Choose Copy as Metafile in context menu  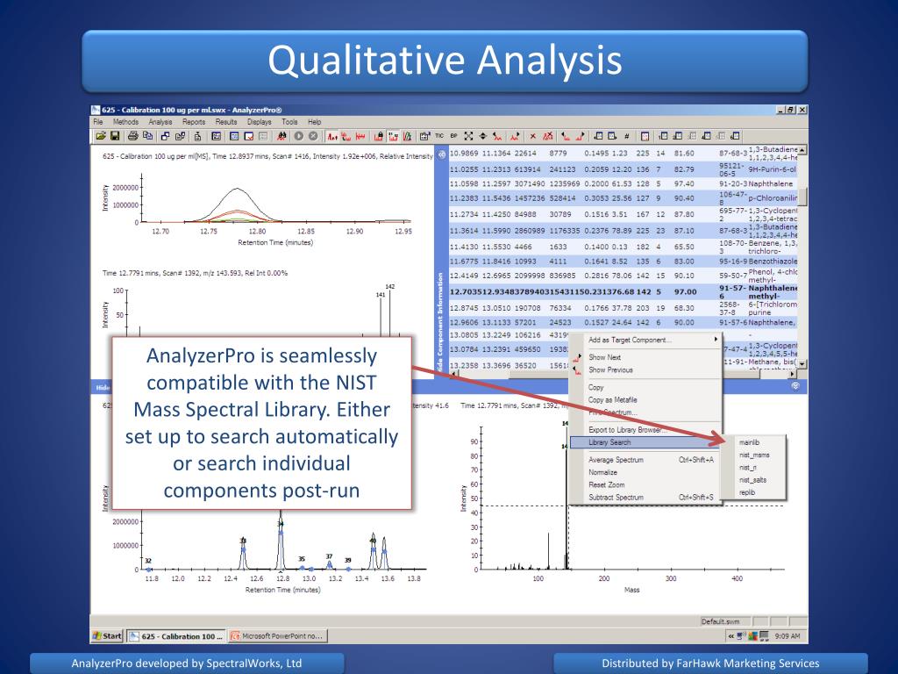[x=645, y=400]
